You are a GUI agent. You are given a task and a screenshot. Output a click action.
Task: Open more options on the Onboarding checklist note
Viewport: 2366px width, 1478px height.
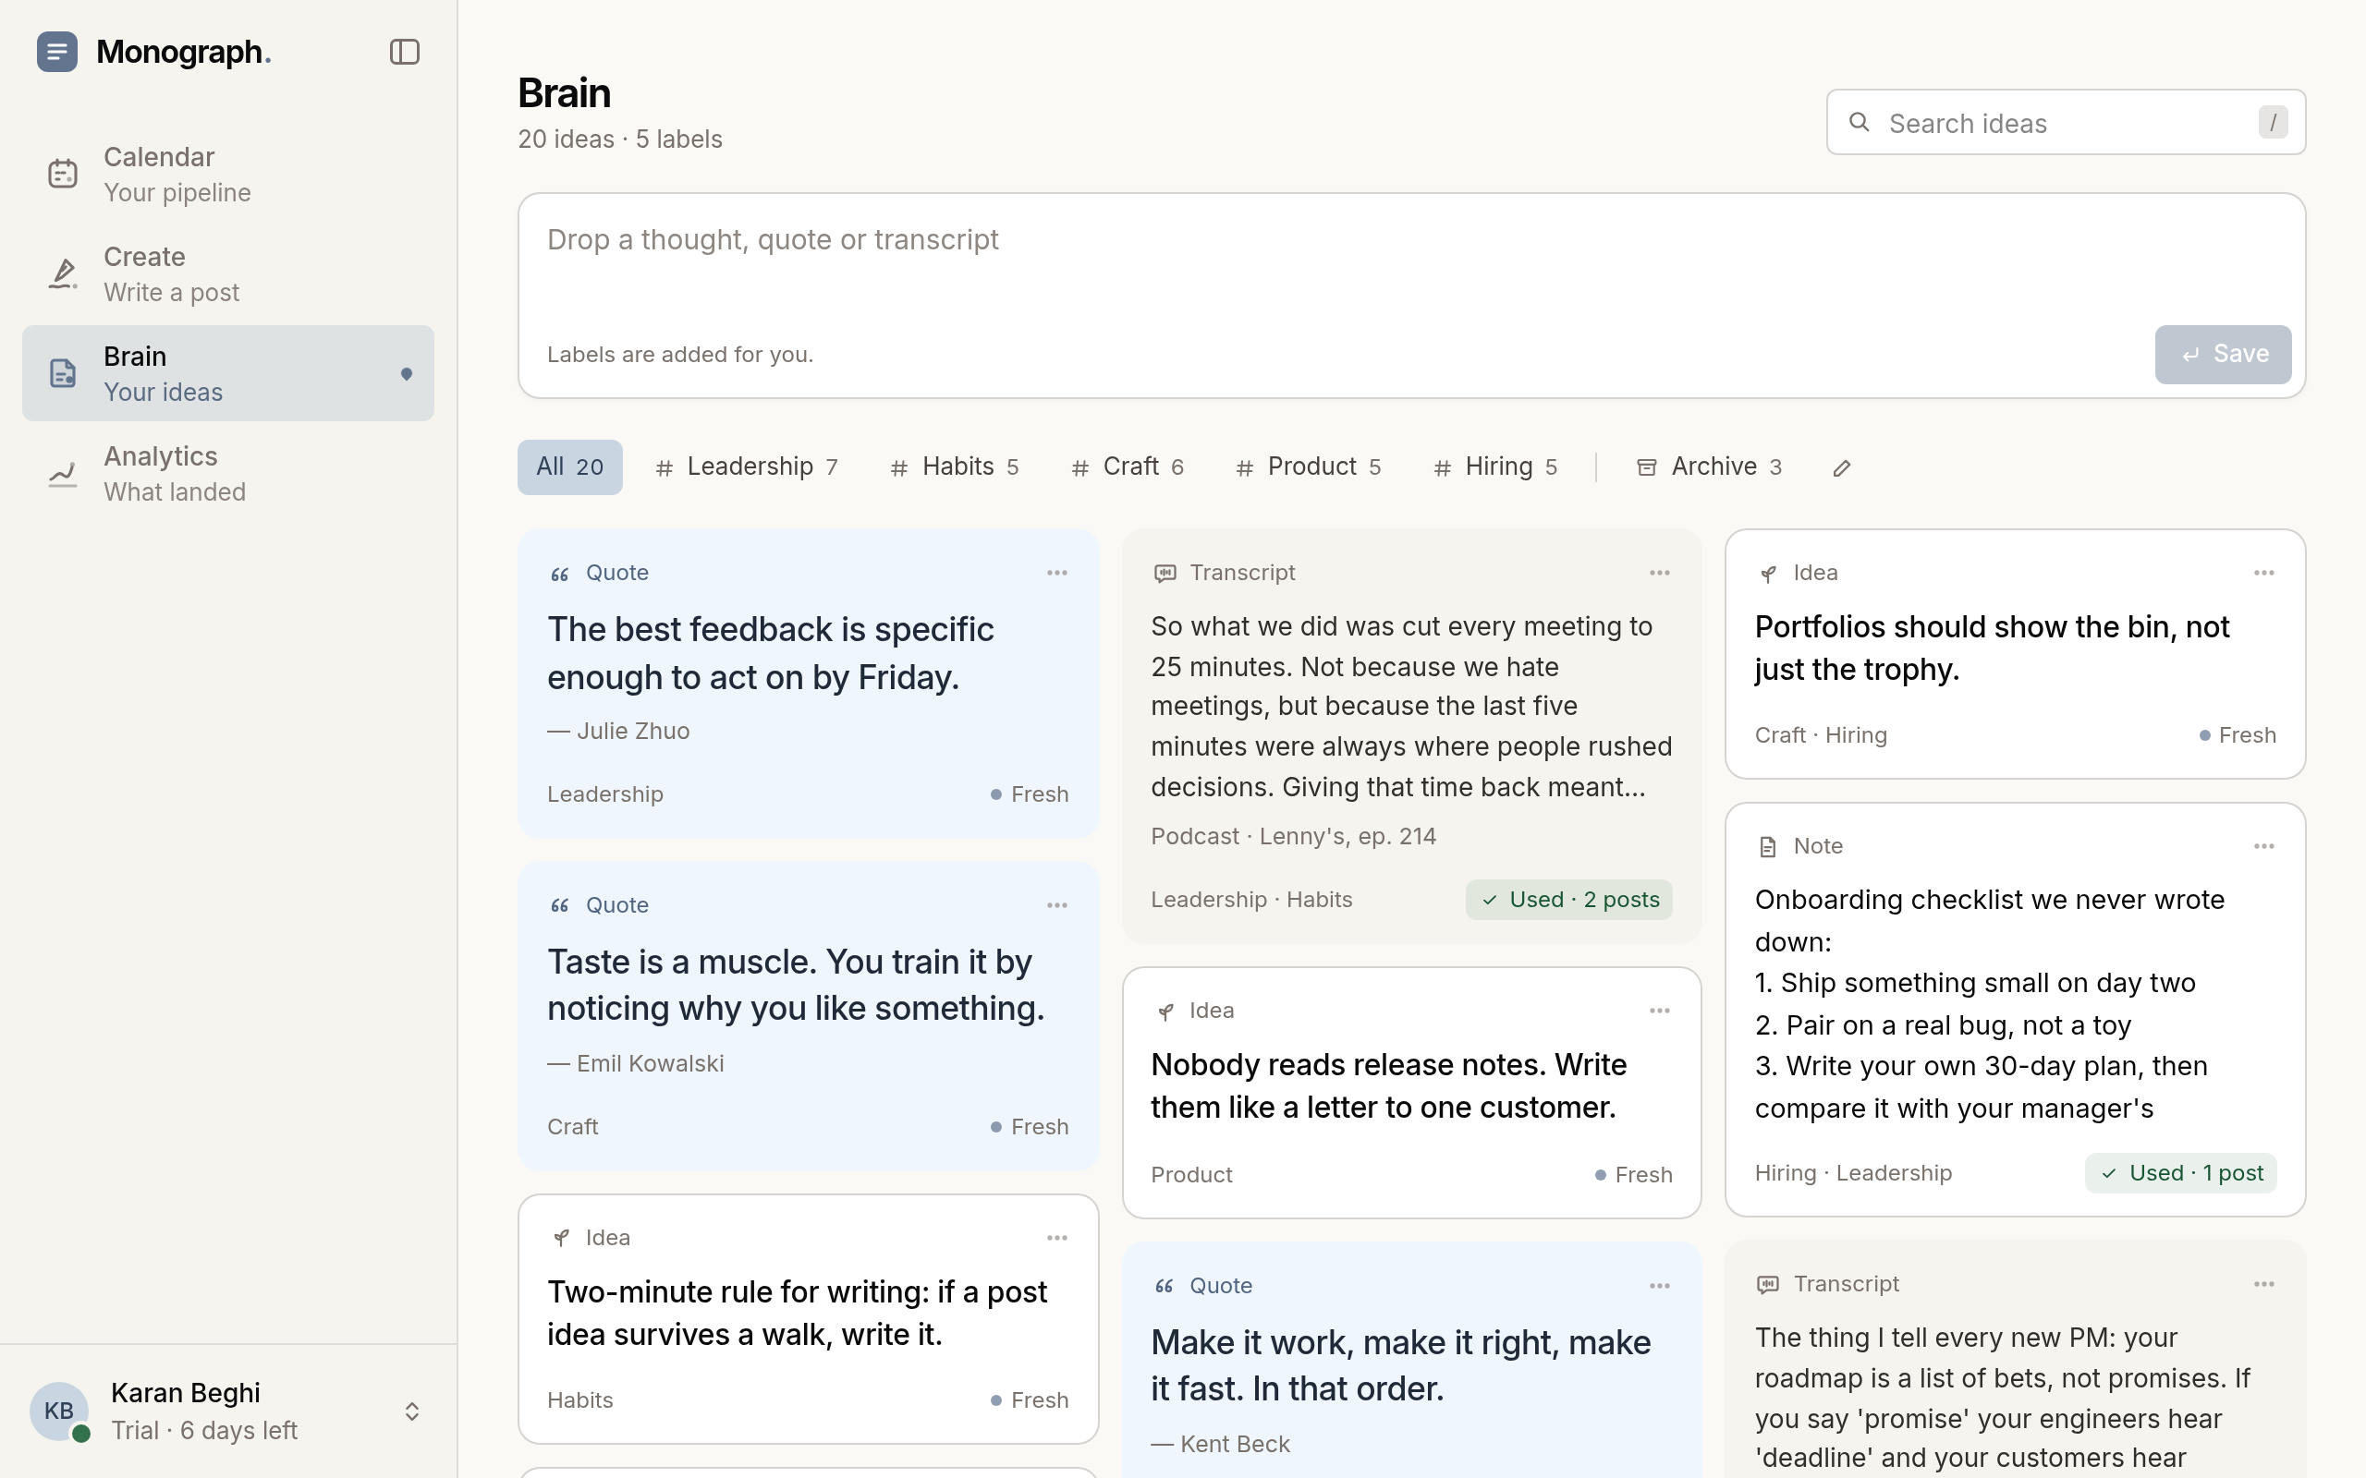pyautogui.click(x=2264, y=846)
